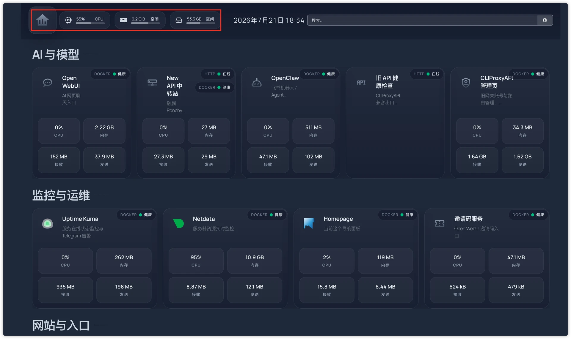Click 邀请码服务's 624 kB 接收 stat
571x339 pixels.
point(457,290)
